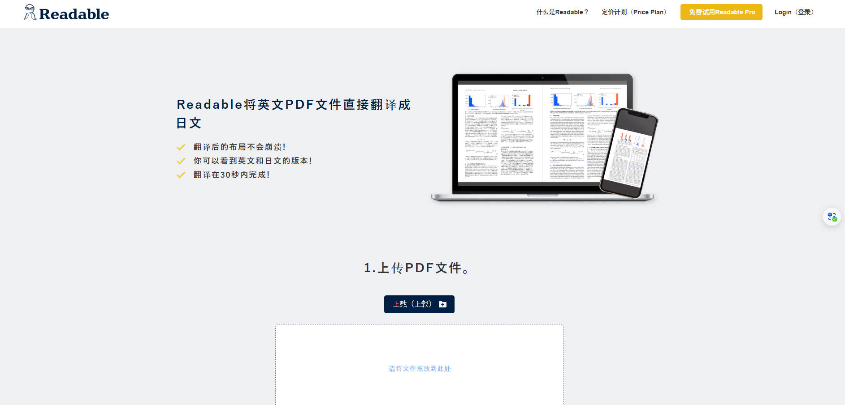
Task: Open the floating translation widget on right edge
Action: pyautogui.click(x=832, y=216)
